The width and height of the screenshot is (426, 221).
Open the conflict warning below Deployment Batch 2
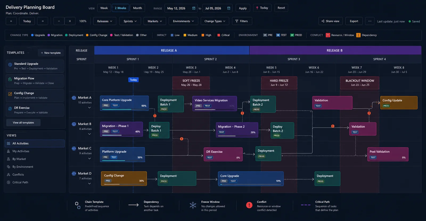(x=242, y=113)
